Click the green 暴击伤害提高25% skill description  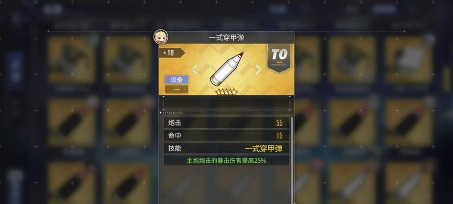pyautogui.click(x=226, y=161)
